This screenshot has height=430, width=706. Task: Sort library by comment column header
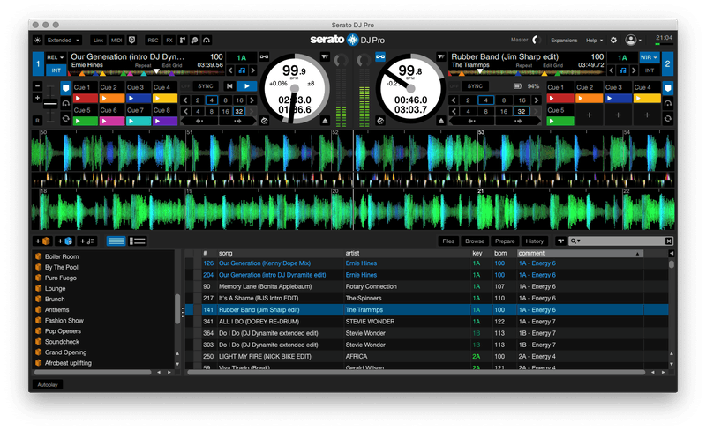pos(580,253)
